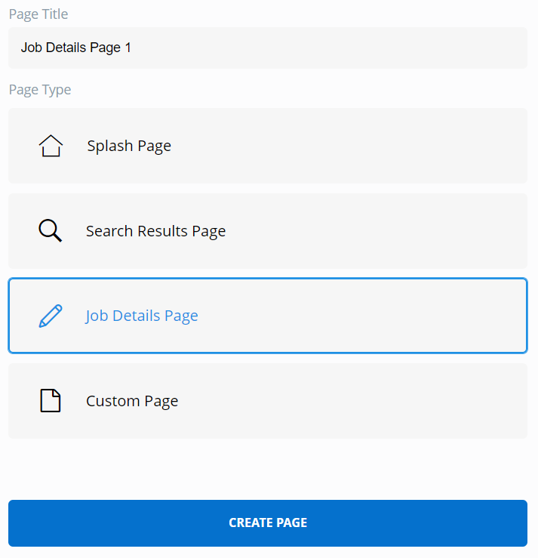Click empty area of the Custom Page card
Viewport: 538px width, 558px height.
pyautogui.click(x=377, y=401)
